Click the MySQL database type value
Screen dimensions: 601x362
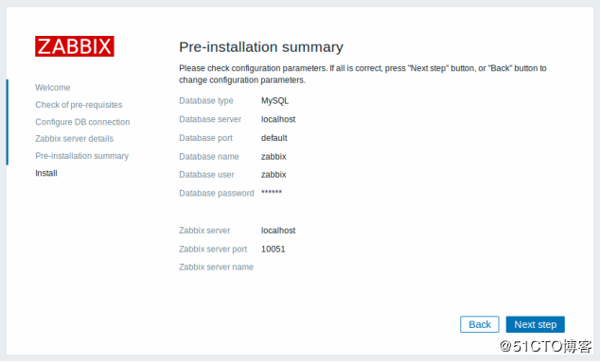tap(274, 100)
